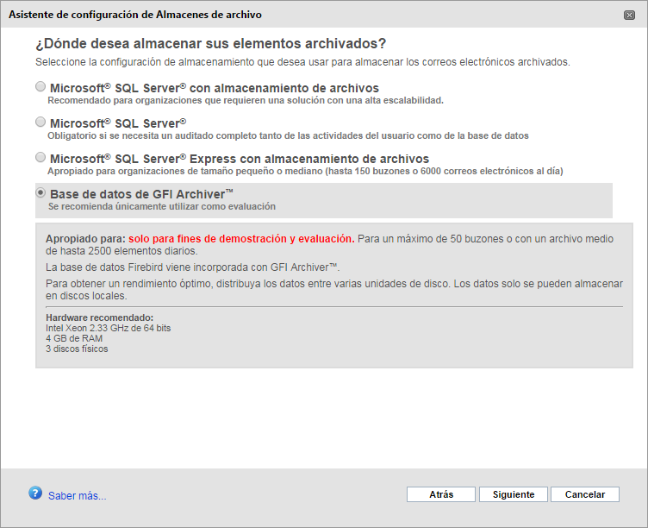This screenshot has height=528, width=648.
Task: Click the 'Microsoft SQL Server Express' option label
Action: coord(240,159)
